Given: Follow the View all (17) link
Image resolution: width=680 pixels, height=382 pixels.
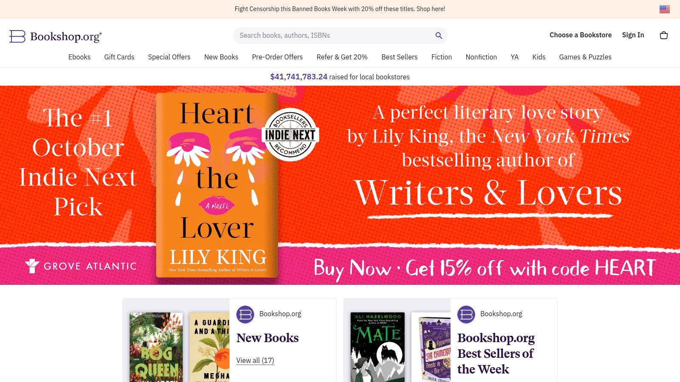Looking at the screenshot, I should 255,360.
